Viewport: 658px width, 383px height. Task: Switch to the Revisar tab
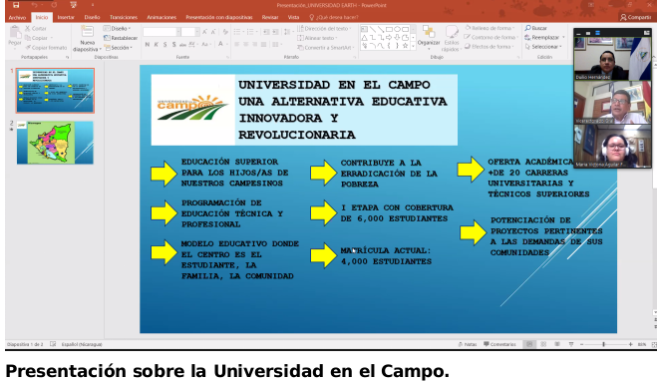point(270,17)
